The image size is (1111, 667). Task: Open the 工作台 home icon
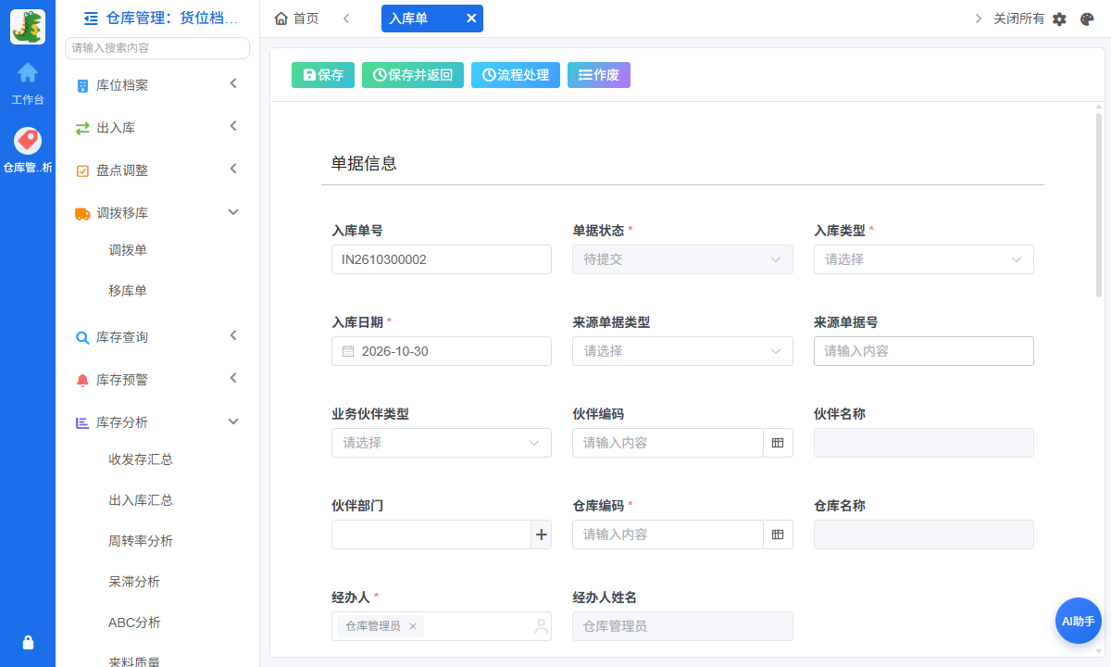(28, 72)
